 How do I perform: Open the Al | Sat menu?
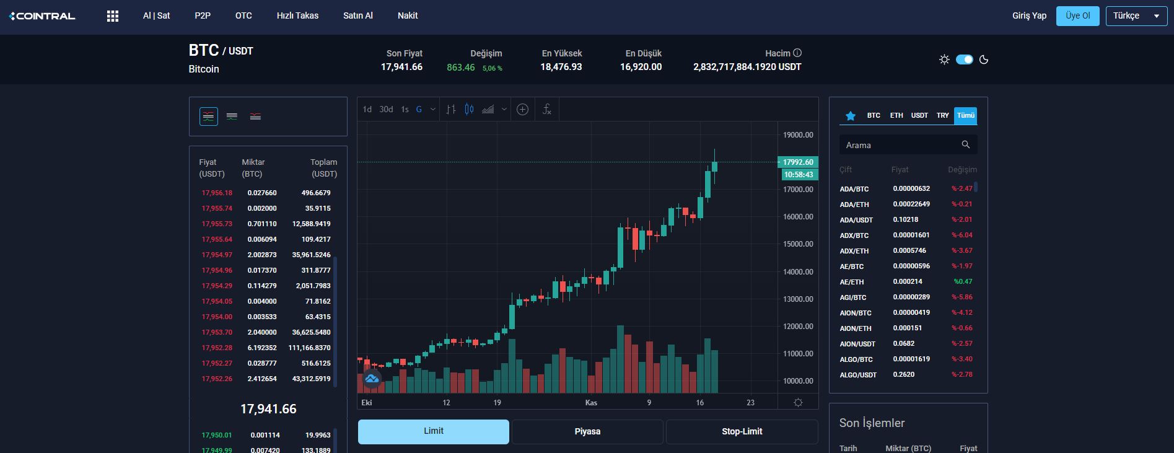pyautogui.click(x=156, y=15)
